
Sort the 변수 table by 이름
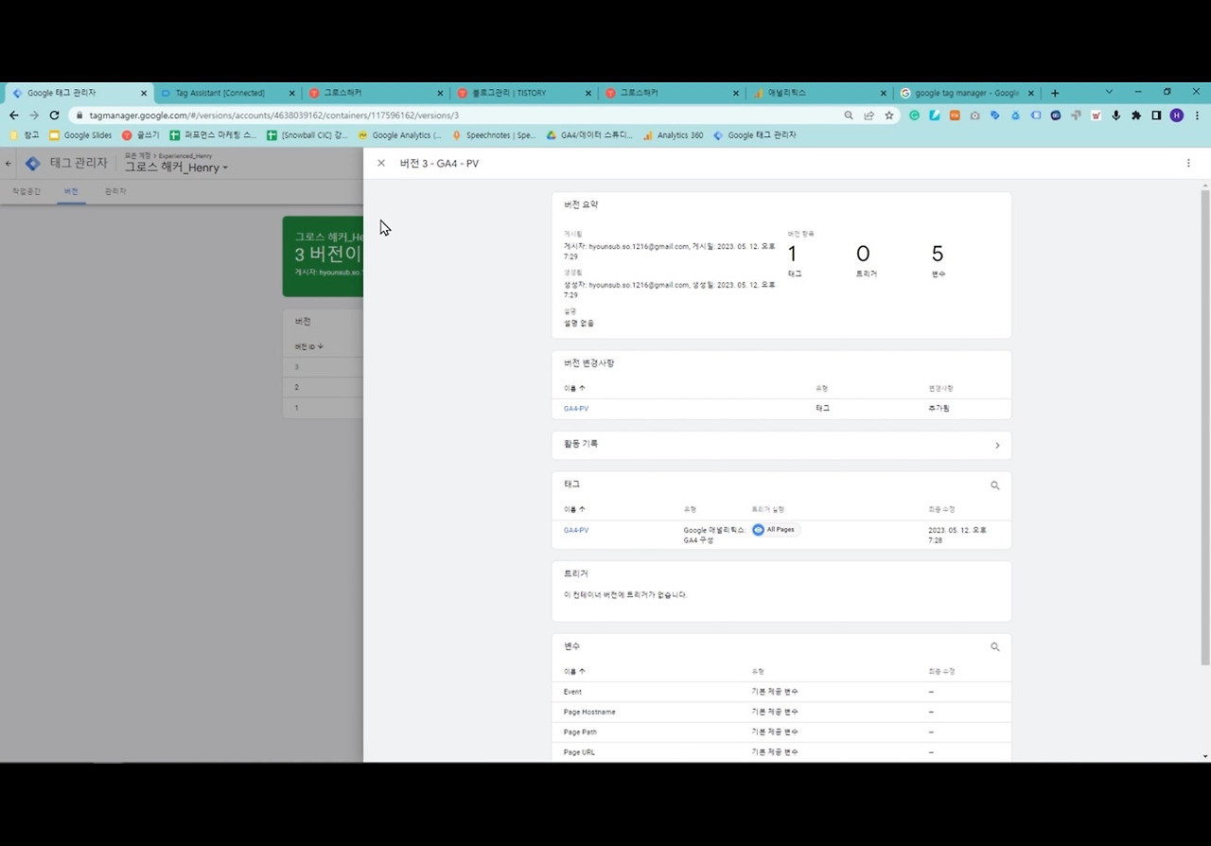click(574, 671)
